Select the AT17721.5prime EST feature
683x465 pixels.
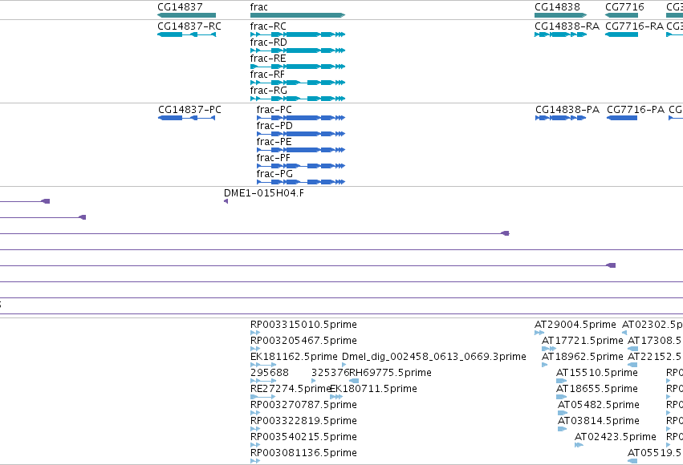[x=549, y=349]
